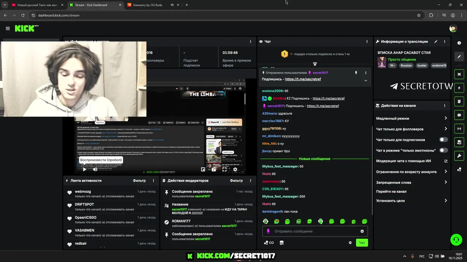Open chat settings gear icon
Image resolution: width=467 pixels, height=262 pixels.
click(x=350, y=243)
